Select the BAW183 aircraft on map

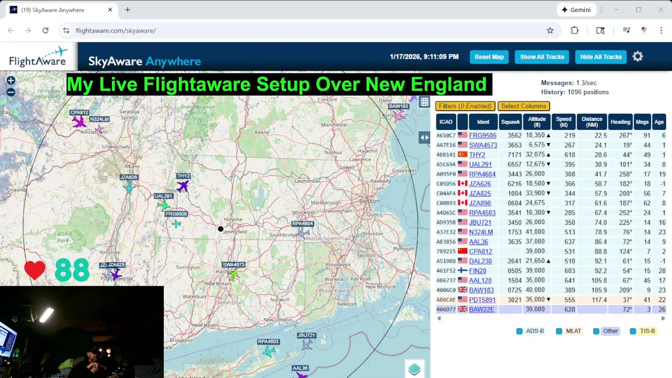[400, 115]
